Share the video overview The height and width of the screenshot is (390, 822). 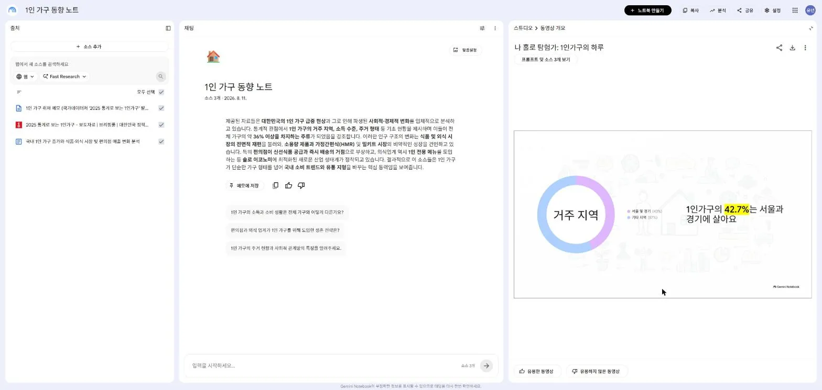[x=779, y=48]
